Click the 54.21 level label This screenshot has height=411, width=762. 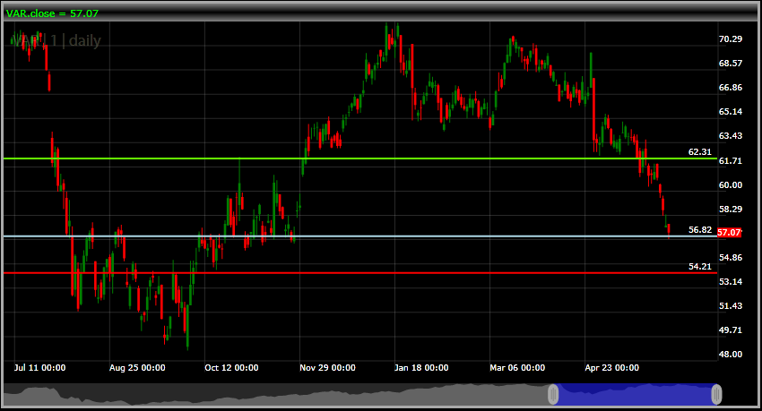(x=700, y=266)
